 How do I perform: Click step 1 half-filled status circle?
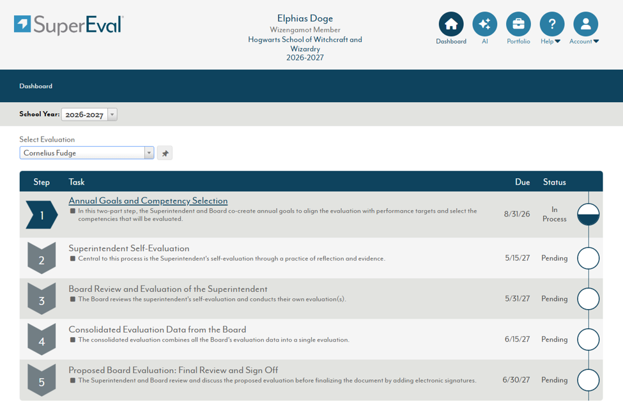click(x=588, y=215)
